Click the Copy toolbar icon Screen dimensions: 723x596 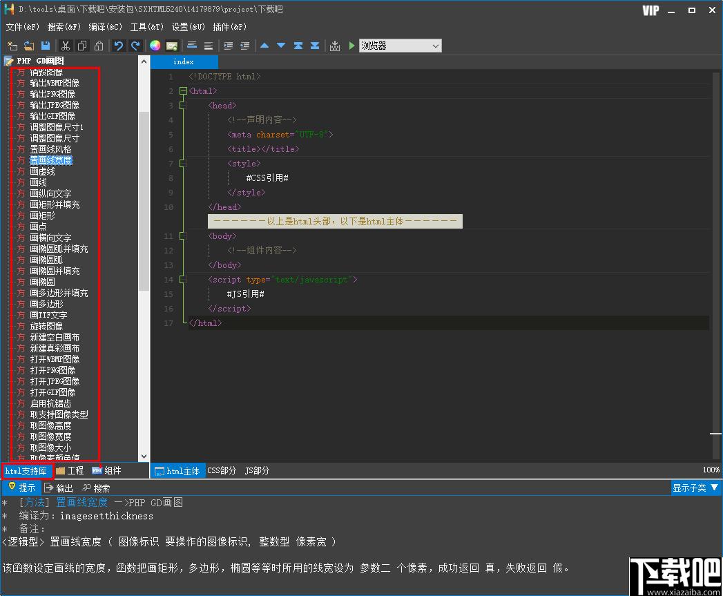click(x=82, y=46)
